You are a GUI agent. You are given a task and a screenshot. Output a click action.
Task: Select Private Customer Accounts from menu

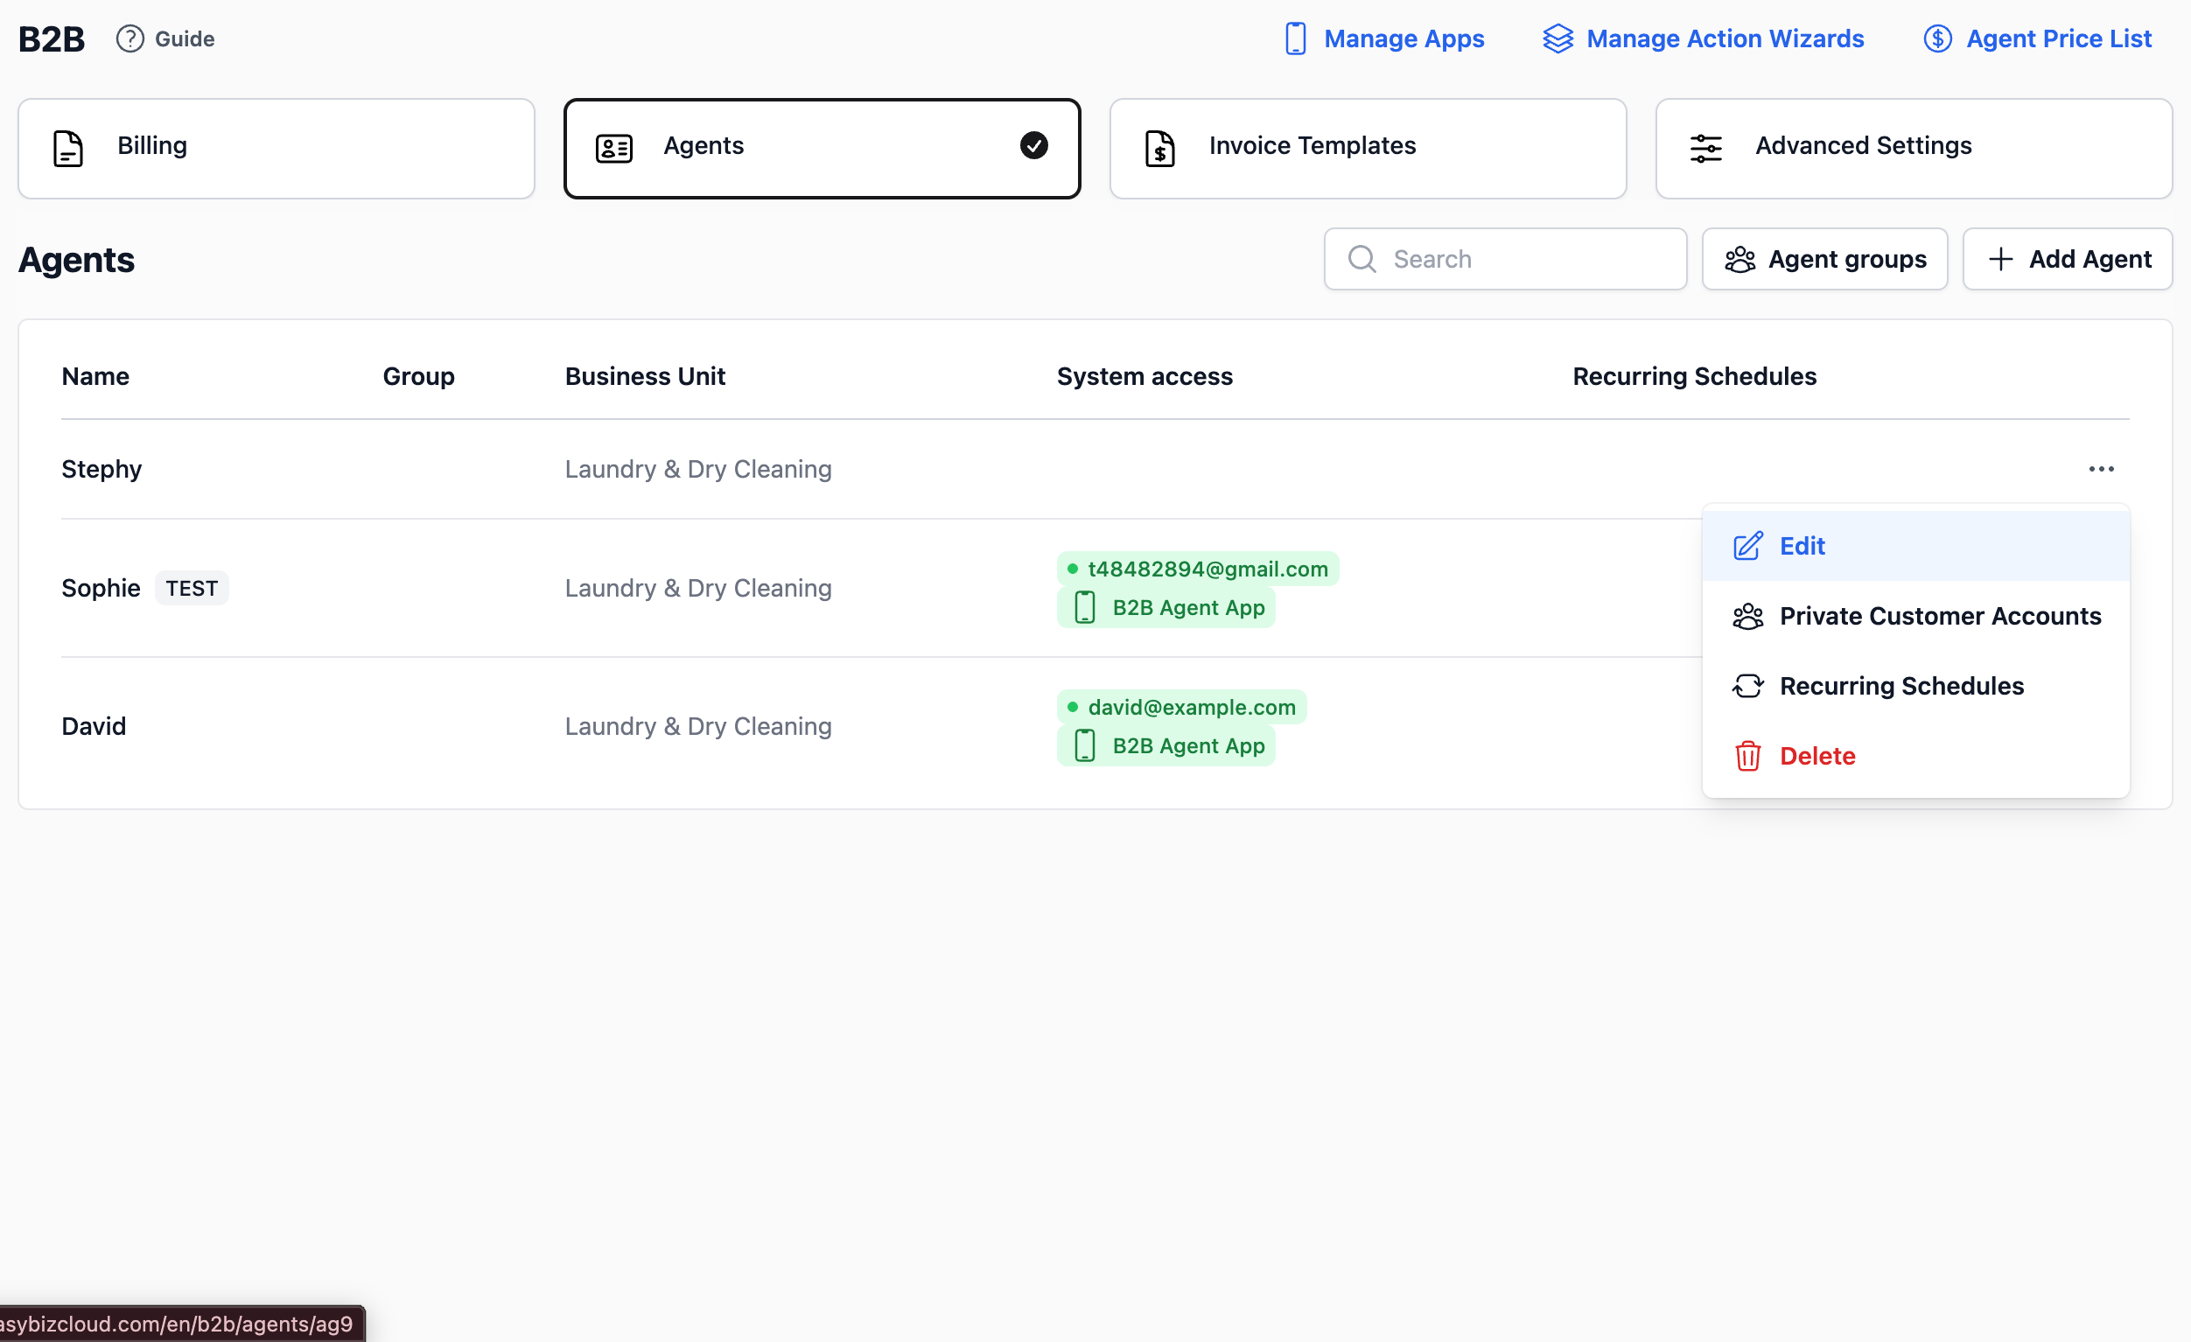(1939, 616)
